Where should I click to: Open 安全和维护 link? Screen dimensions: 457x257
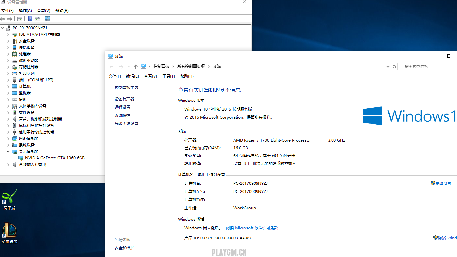point(125,248)
